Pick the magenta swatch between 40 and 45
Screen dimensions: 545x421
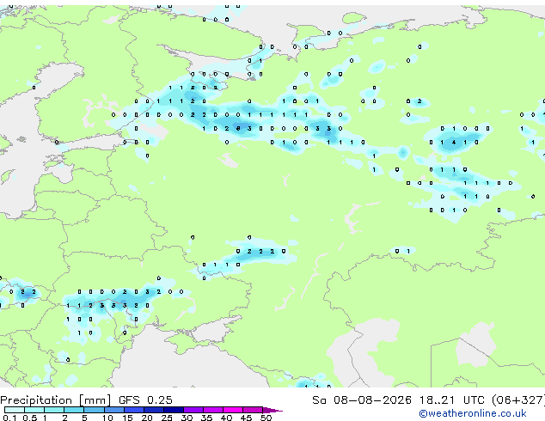point(233,410)
